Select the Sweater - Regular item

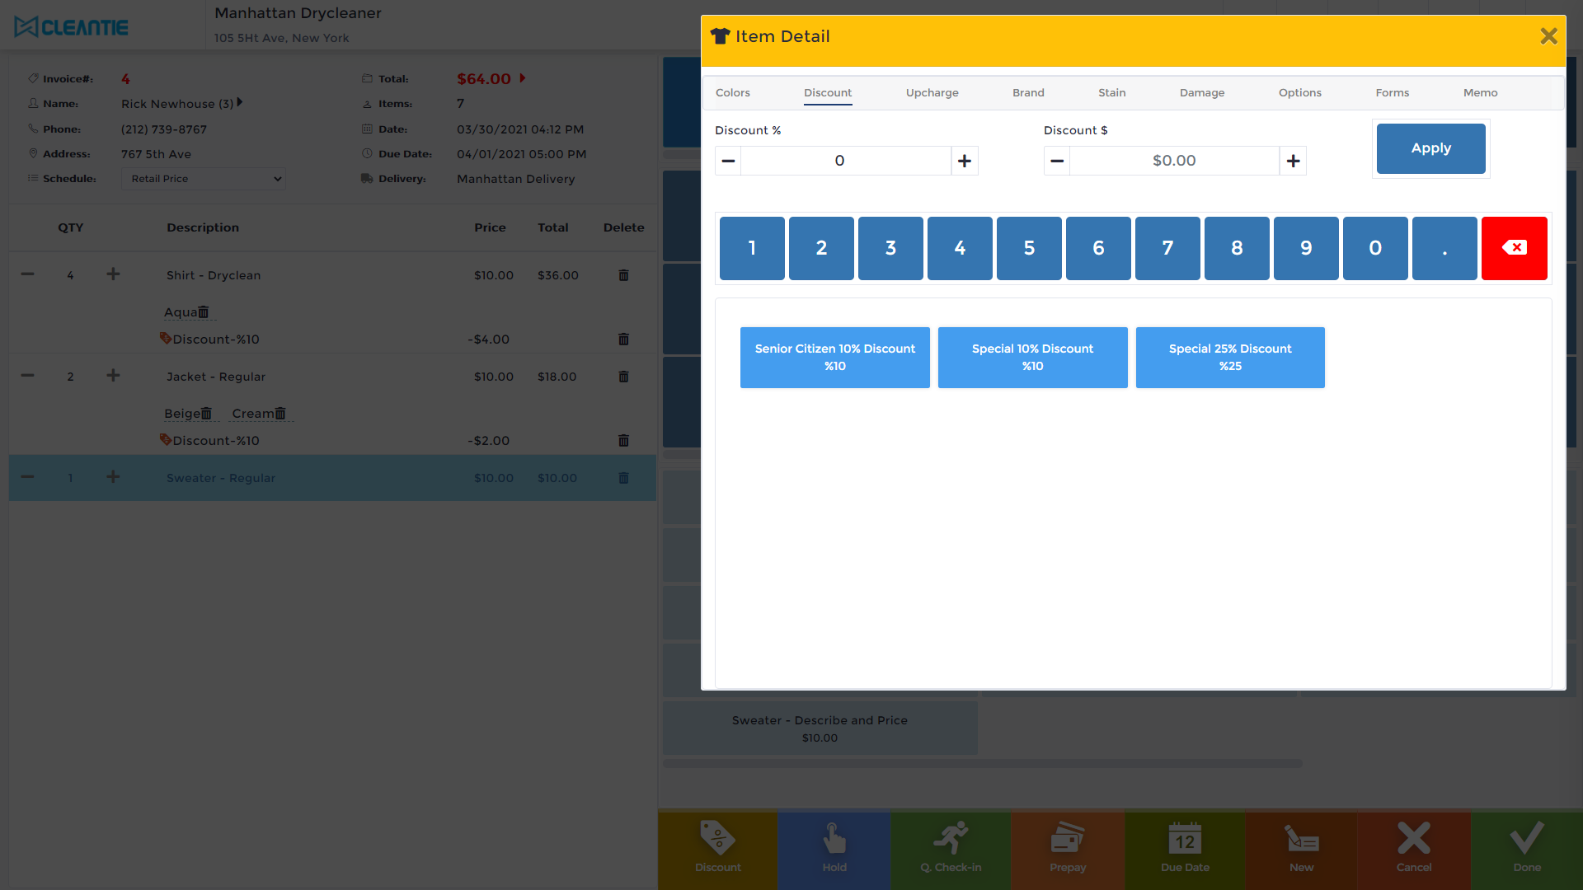tap(332, 478)
